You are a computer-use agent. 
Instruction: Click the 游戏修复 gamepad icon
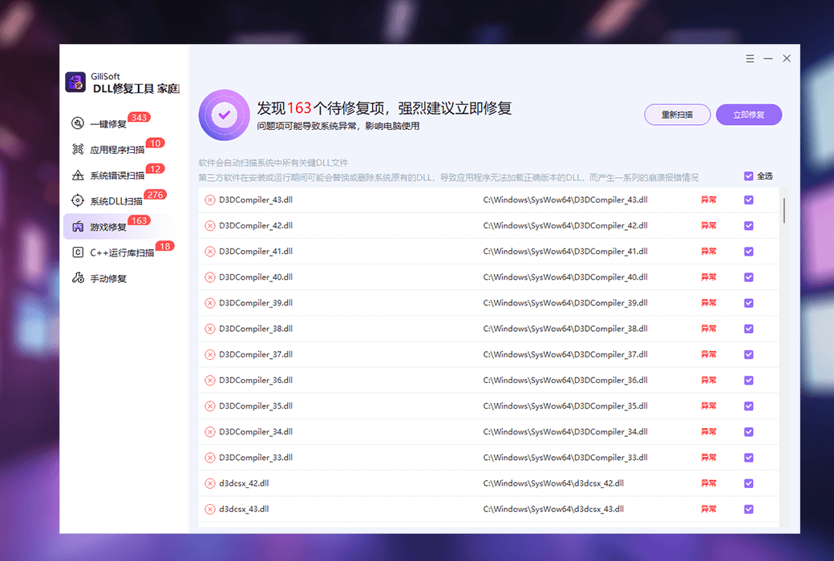pos(78,227)
